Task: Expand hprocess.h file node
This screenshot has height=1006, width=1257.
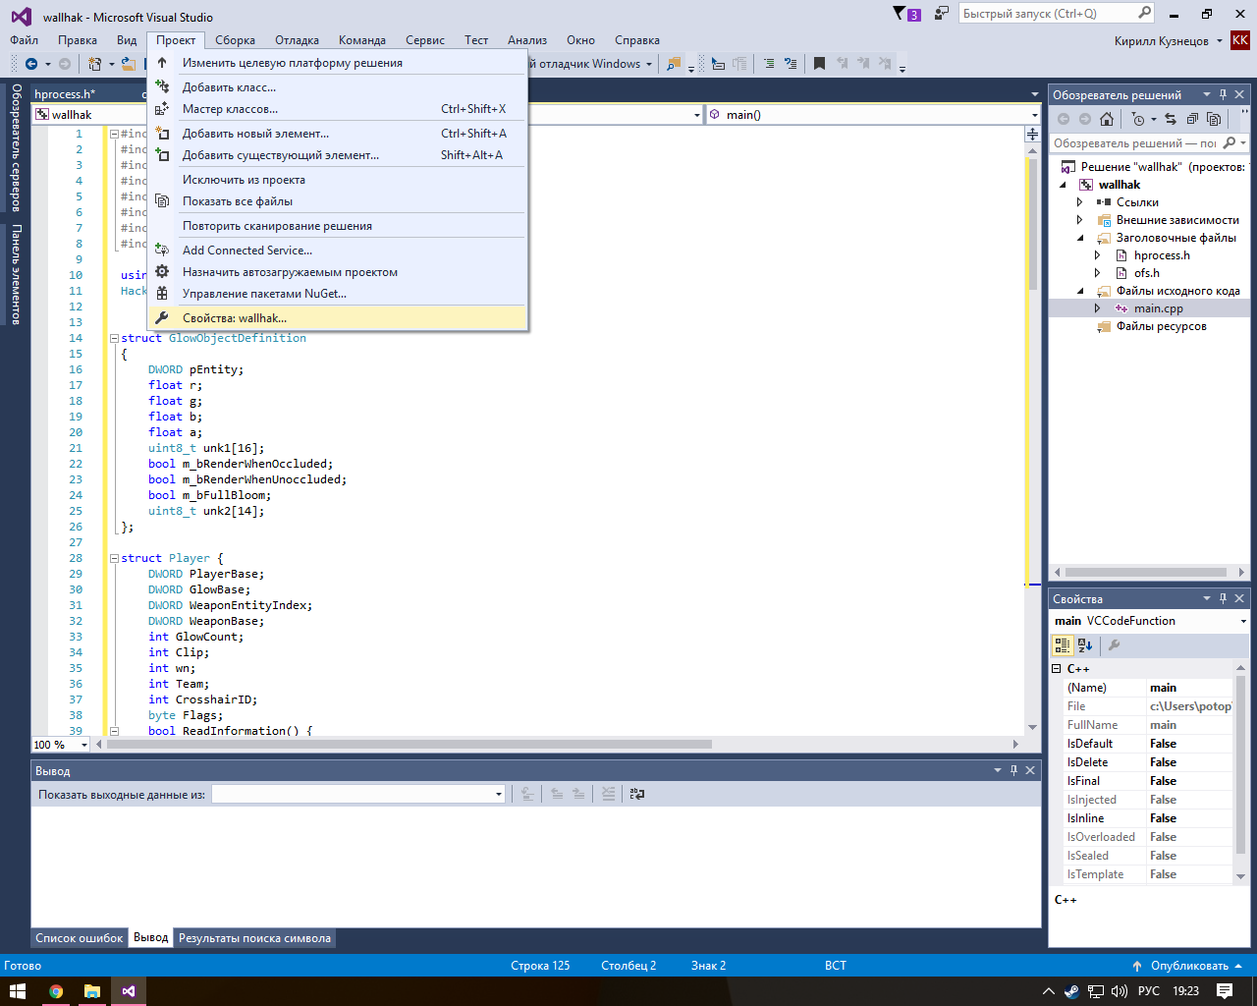Action: tap(1097, 255)
